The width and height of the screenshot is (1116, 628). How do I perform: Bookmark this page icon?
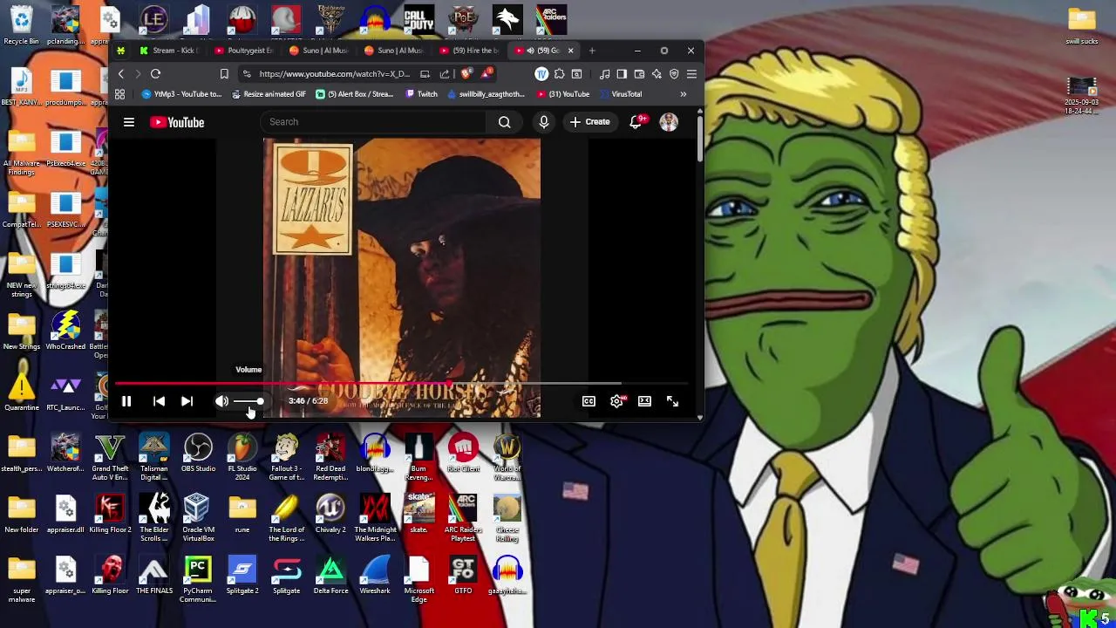pos(224,74)
